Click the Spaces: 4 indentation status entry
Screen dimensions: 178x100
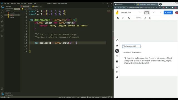[x=69, y=97]
